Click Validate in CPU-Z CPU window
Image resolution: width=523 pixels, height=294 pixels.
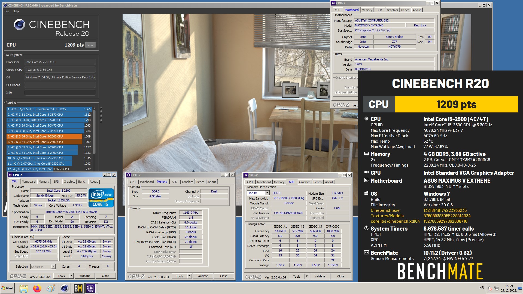coord(84,276)
